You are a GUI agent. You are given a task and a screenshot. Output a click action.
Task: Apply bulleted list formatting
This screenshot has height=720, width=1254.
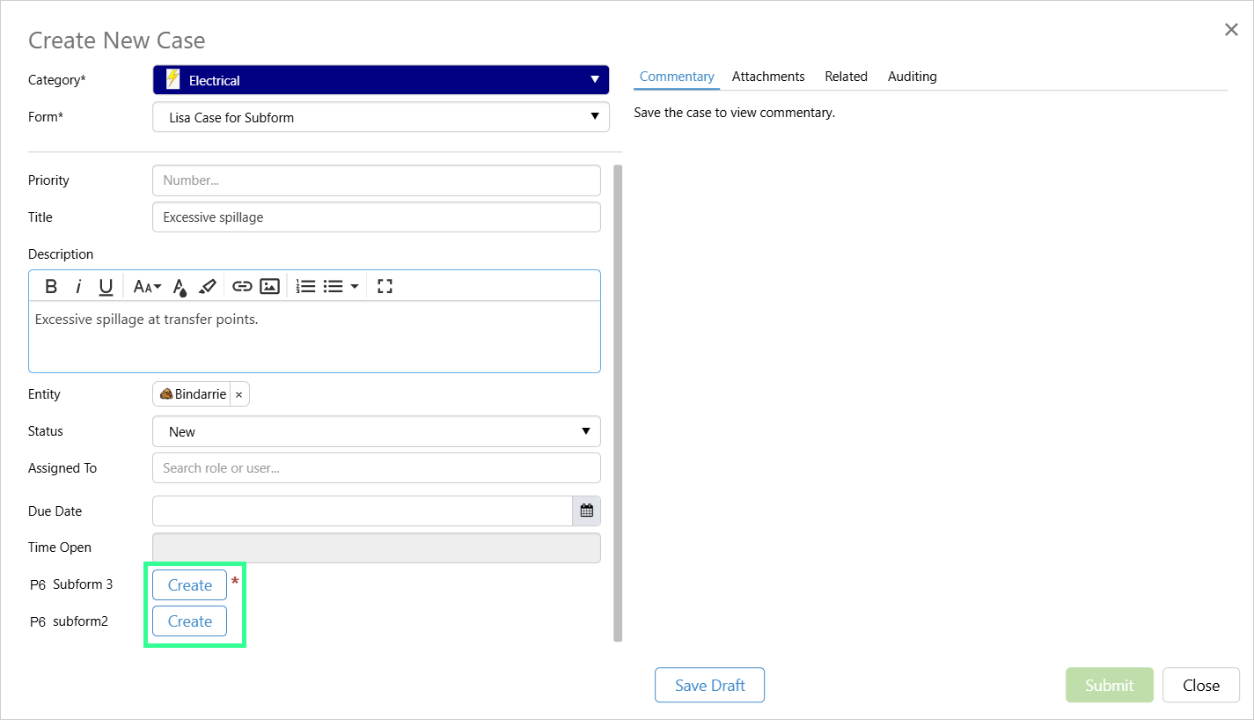tap(333, 286)
